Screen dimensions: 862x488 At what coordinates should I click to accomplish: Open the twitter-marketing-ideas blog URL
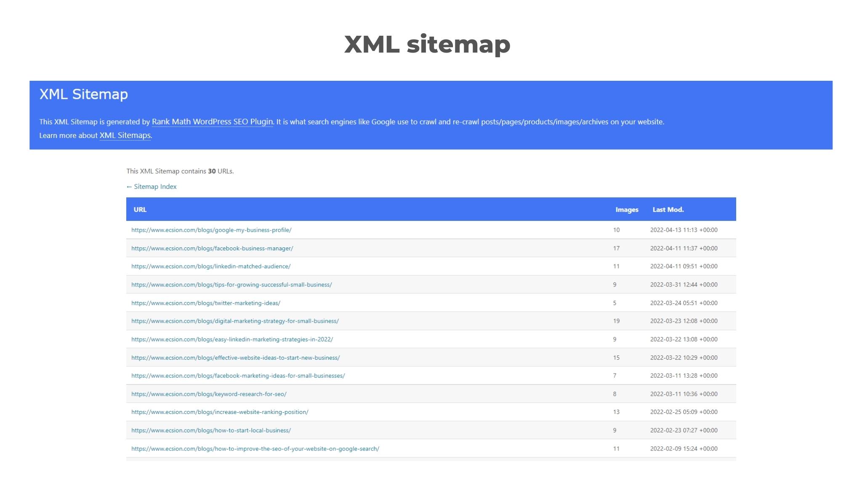tap(206, 303)
